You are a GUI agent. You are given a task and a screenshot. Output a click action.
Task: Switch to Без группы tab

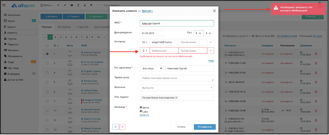64,27
